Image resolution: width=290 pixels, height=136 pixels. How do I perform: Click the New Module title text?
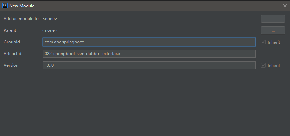pyautogui.click(x=22, y=6)
